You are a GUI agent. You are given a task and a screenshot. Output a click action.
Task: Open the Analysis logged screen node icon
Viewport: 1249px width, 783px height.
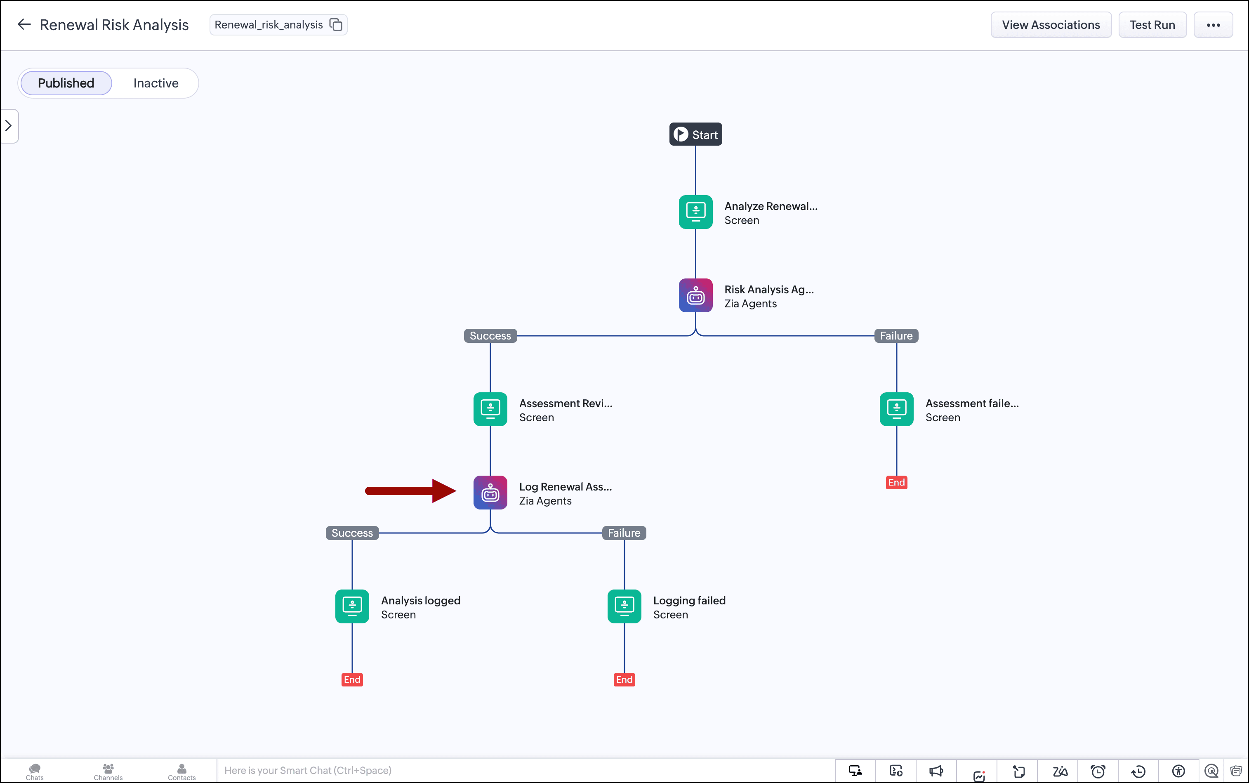[352, 606]
